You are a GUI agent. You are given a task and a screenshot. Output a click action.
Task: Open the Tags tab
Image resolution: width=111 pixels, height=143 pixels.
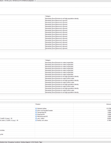tap(41, 142)
